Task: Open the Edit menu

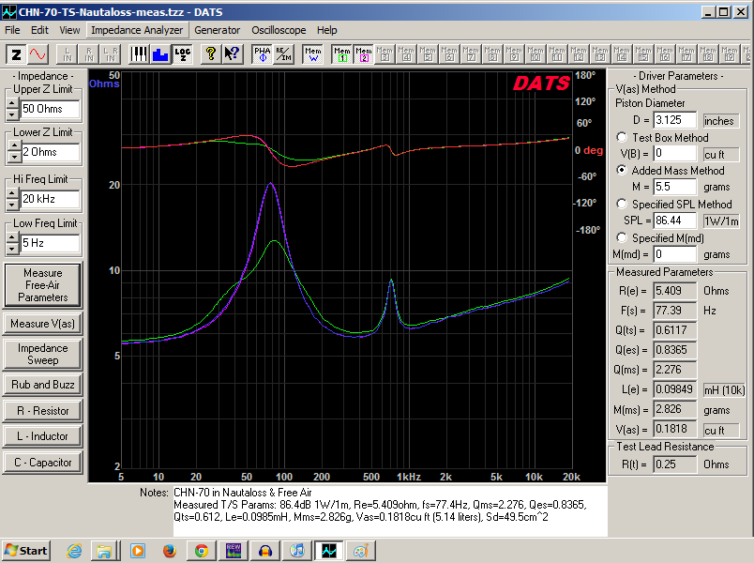Action: pyautogui.click(x=39, y=30)
